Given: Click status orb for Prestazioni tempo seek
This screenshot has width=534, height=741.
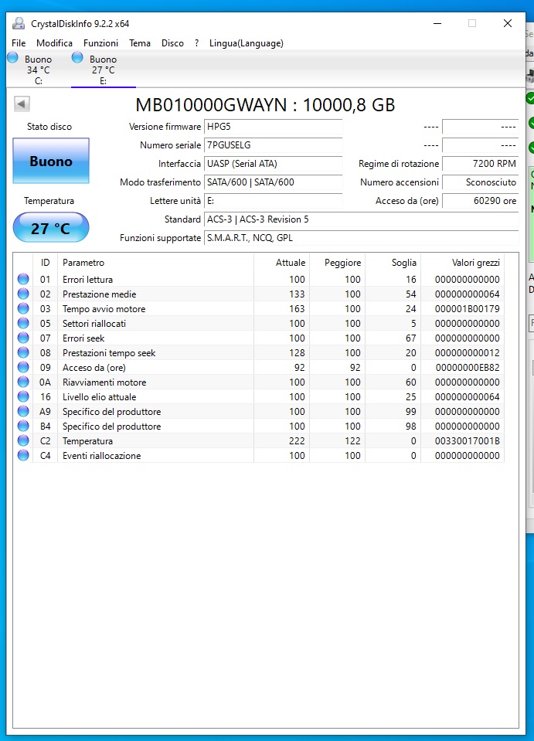Looking at the screenshot, I should (23, 352).
